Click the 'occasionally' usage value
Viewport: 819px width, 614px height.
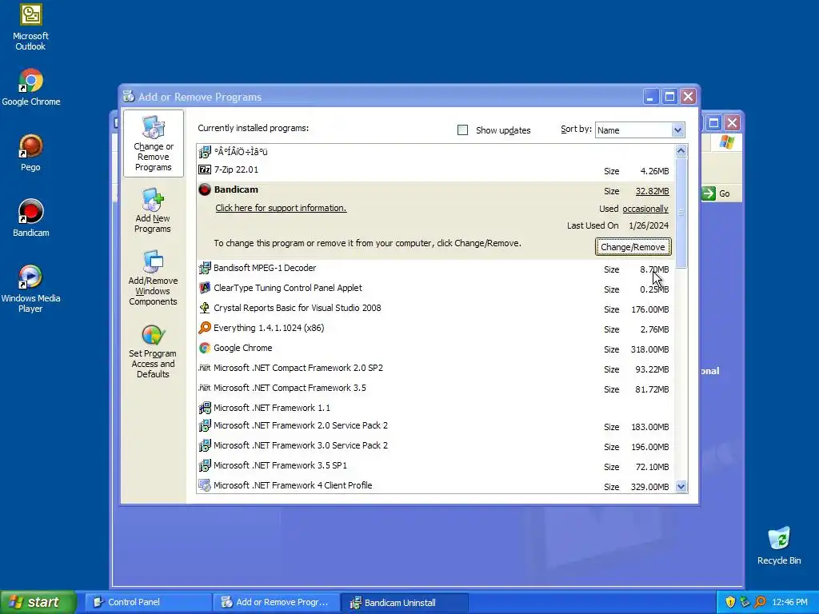tap(645, 209)
